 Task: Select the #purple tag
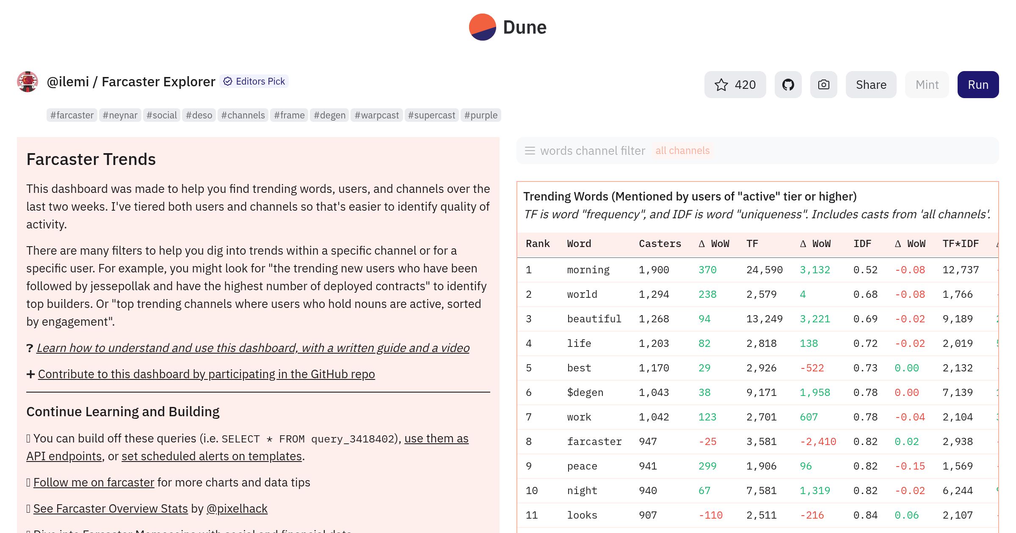coord(480,115)
